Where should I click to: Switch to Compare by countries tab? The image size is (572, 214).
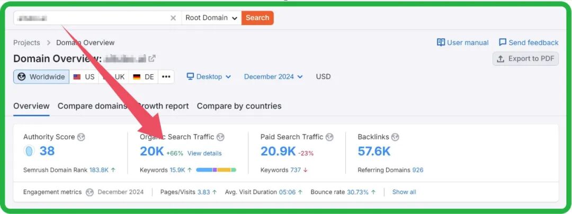(239, 106)
